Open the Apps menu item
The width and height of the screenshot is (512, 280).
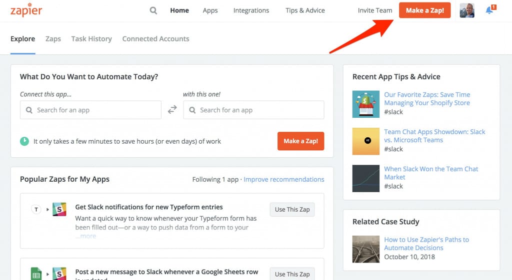pos(210,10)
